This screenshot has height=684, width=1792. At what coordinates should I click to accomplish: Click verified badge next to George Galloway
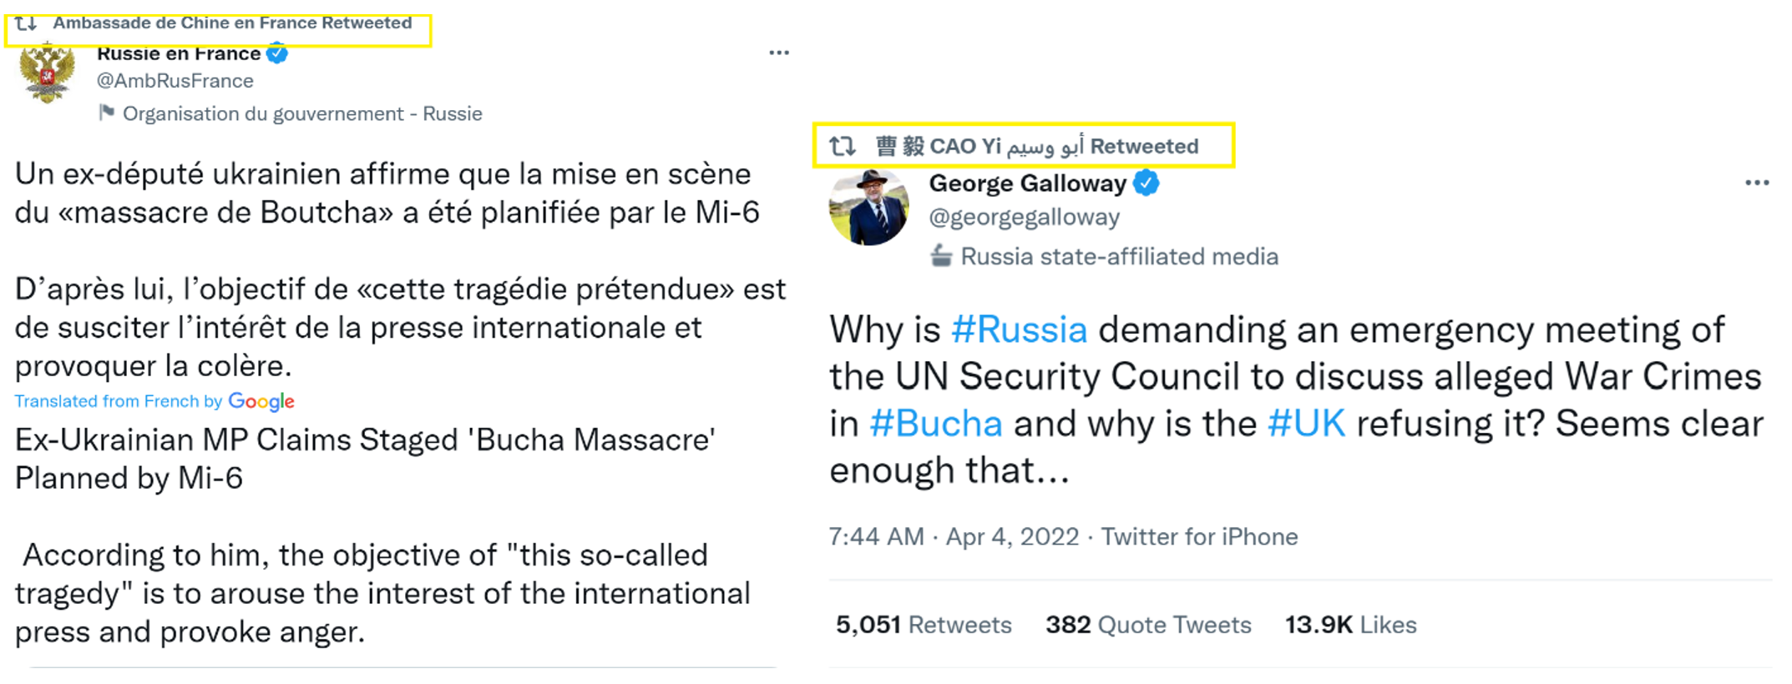1147,183
